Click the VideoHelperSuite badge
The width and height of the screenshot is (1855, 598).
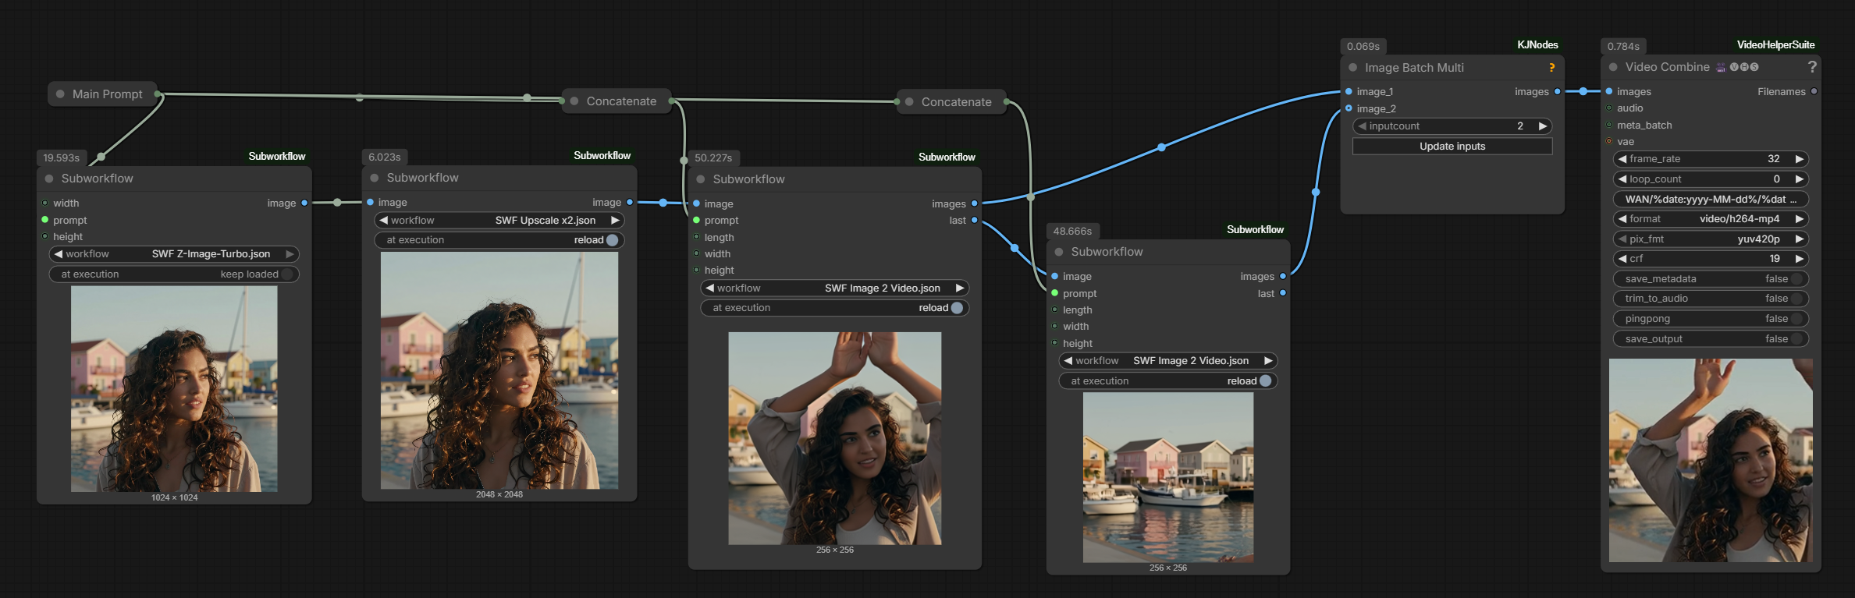click(1775, 45)
